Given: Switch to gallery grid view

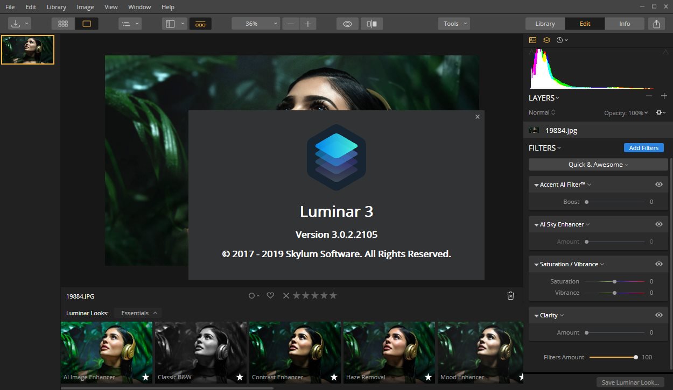Looking at the screenshot, I should pos(63,24).
